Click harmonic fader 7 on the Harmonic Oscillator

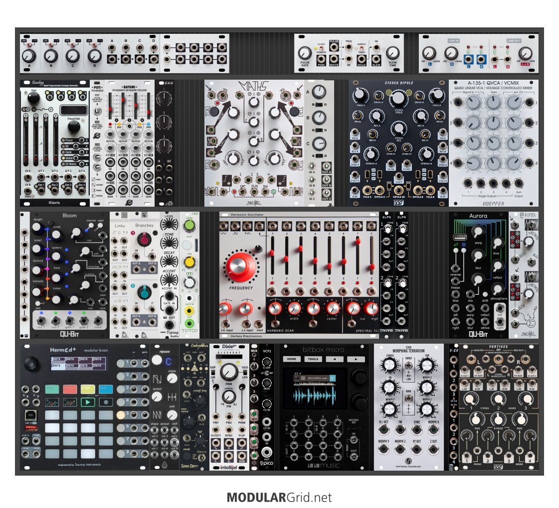click(358, 254)
